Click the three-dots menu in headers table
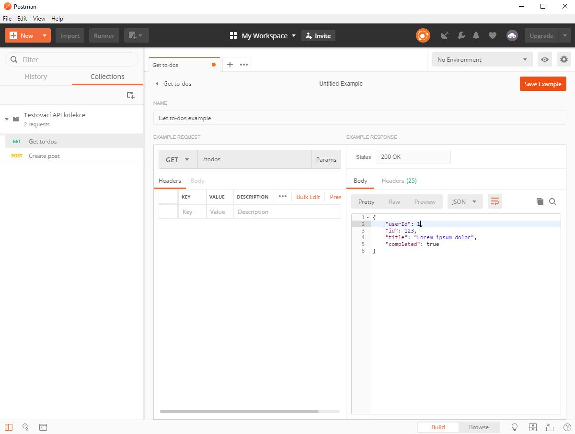 tap(283, 197)
